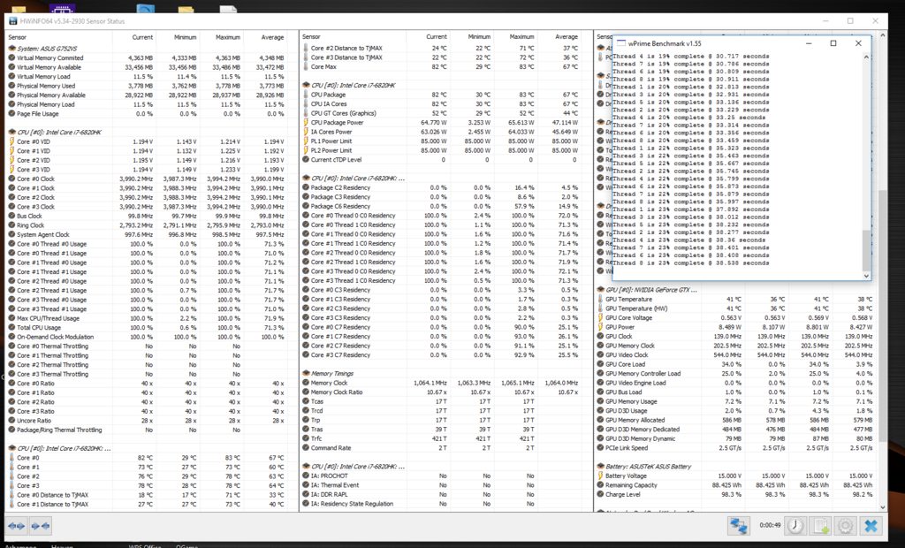Click the chip icon for NVIDIA GeForce GTX group
The height and width of the screenshot is (548, 905).
point(600,290)
